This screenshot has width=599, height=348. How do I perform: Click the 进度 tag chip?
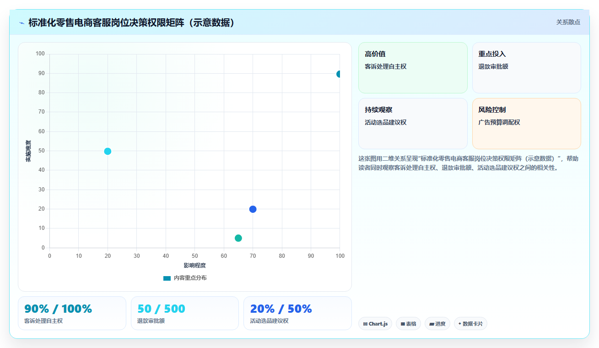437,324
